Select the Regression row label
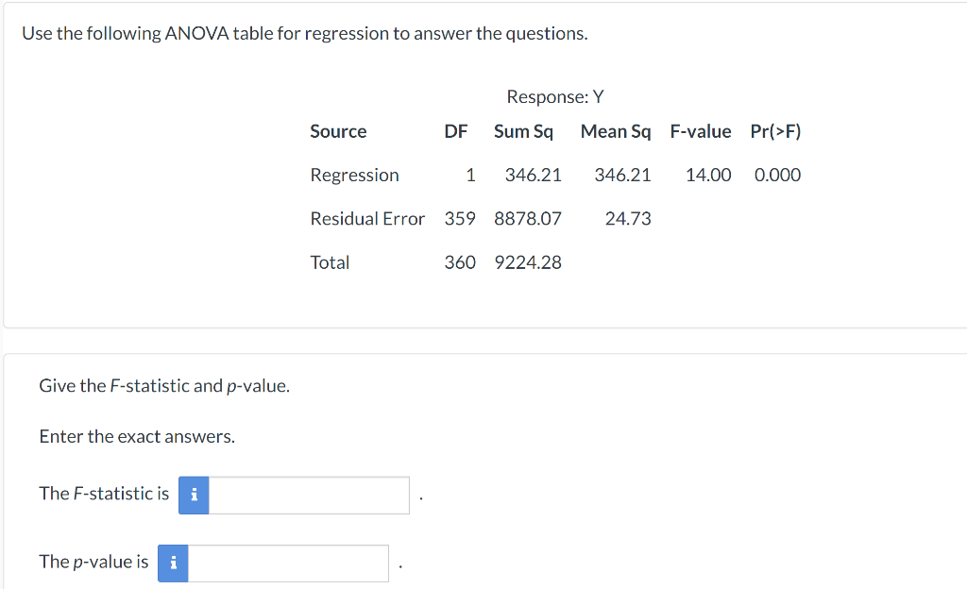Screen dimensions: 967x589 tap(354, 175)
